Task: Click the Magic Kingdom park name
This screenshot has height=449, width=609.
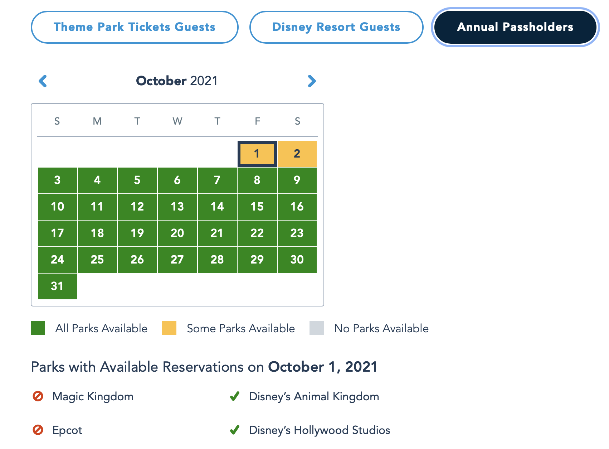Action: (x=93, y=396)
